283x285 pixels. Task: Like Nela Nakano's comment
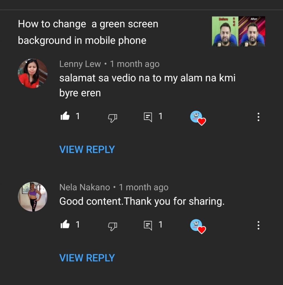65,225
